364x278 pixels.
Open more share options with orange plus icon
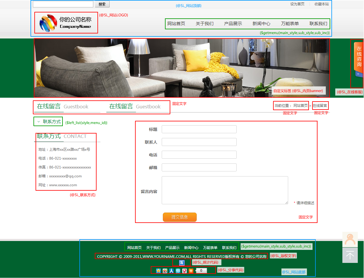tap(191, 271)
